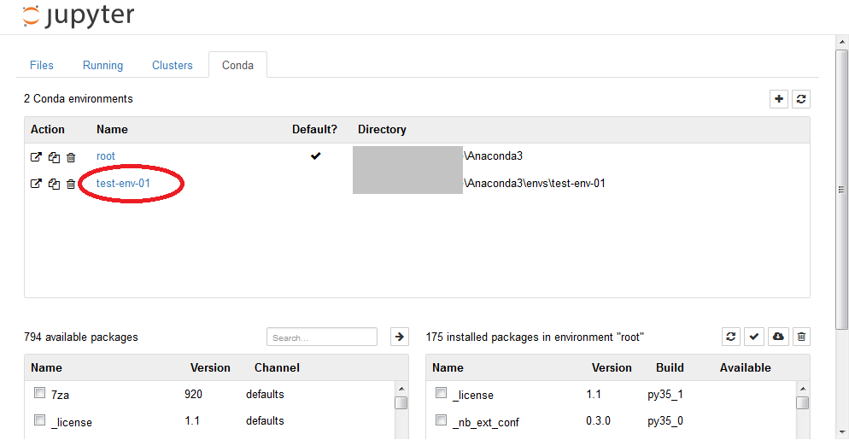Switch to the Files tab
Viewport: 849px width, 440px height.
click(42, 66)
